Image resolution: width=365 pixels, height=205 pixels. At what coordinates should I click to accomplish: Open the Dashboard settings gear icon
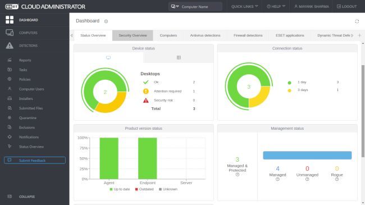point(106,21)
